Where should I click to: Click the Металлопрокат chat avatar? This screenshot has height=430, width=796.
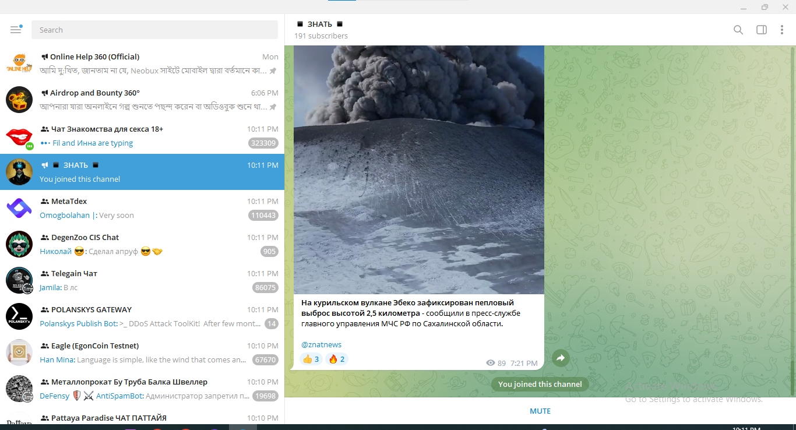coord(19,389)
